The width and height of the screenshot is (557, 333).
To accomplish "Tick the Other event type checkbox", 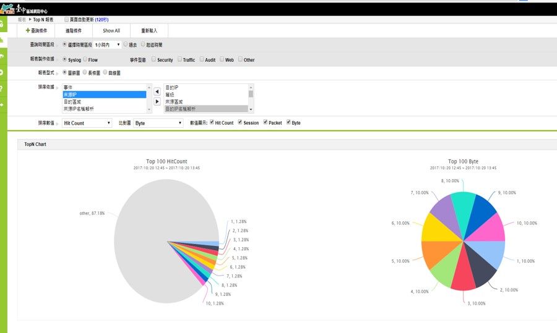I will (240, 59).
